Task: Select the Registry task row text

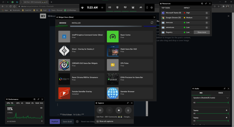Action: tap(169, 32)
